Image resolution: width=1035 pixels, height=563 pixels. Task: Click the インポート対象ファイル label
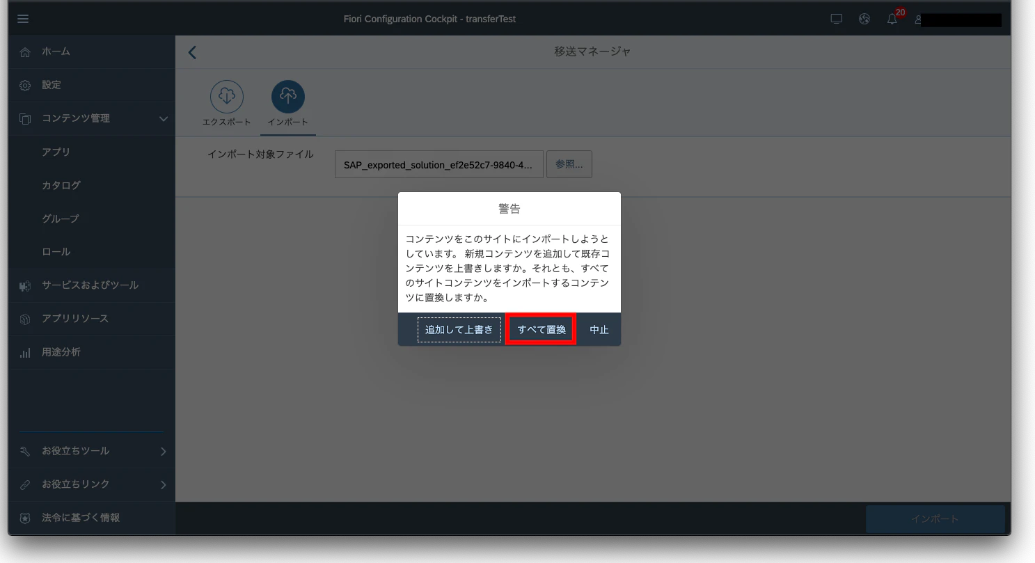(261, 154)
